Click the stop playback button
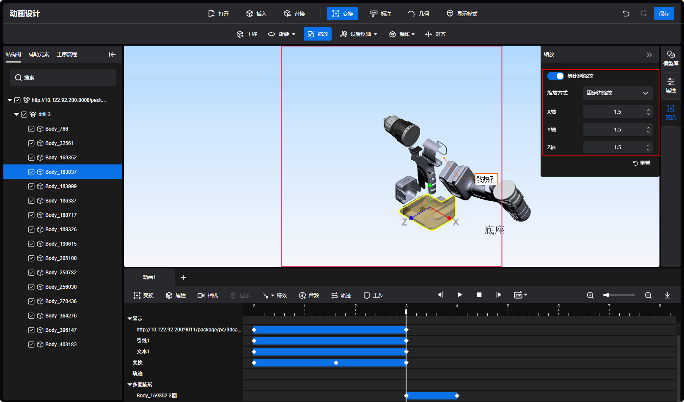 click(x=479, y=295)
